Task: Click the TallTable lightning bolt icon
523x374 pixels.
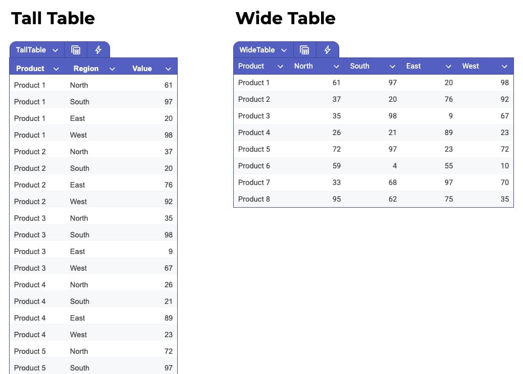Action: pyautogui.click(x=98, y=50)
